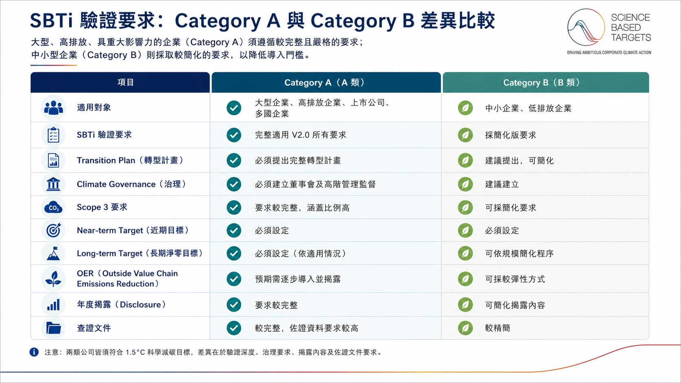Image resolution: width=681 pixels, height=383 pixels.
Task: Click the SBTi 驗證要求 row label
Action: [104, 135]
